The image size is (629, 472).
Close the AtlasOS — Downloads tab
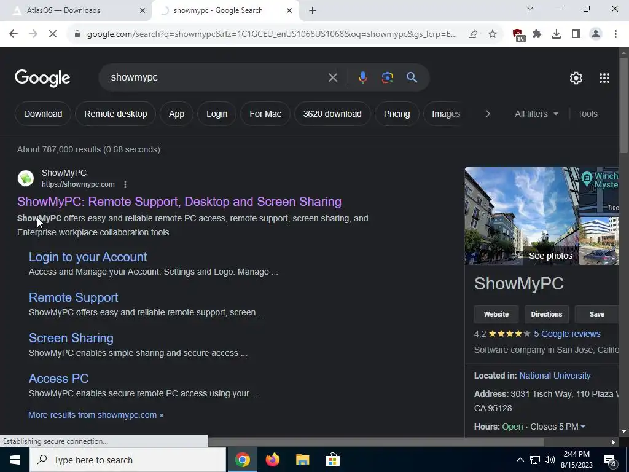click(x=143, y=10)
